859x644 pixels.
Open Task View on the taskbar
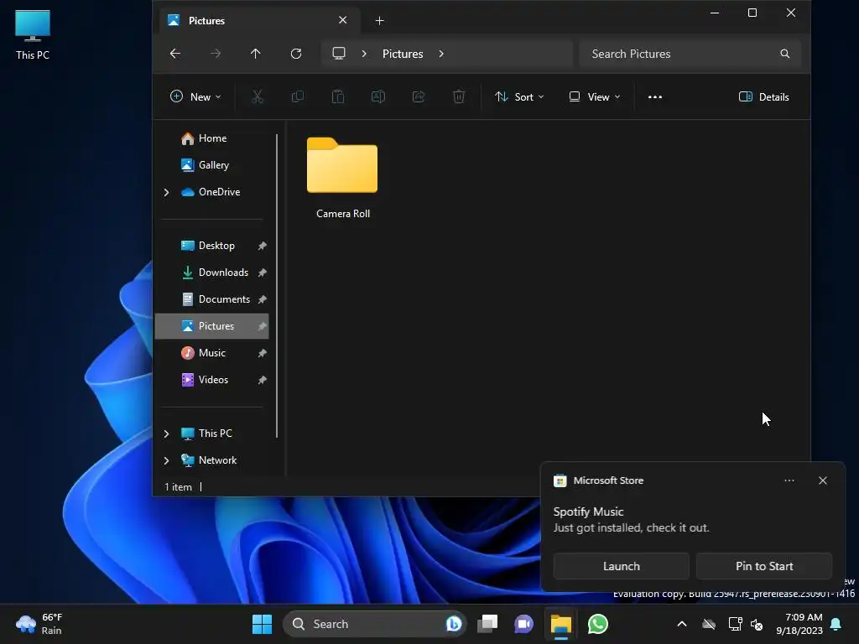pyautogui.click(x=487, y=624)
